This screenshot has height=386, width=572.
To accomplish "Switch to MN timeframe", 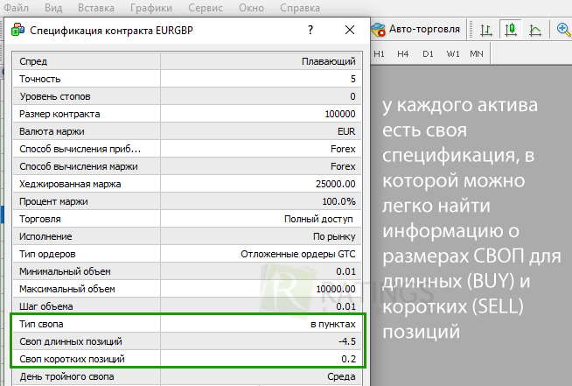I will (x=476, y=54).
